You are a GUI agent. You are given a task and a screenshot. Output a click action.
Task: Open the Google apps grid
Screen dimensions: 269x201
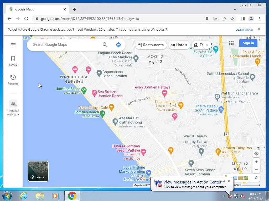point(231,43)
